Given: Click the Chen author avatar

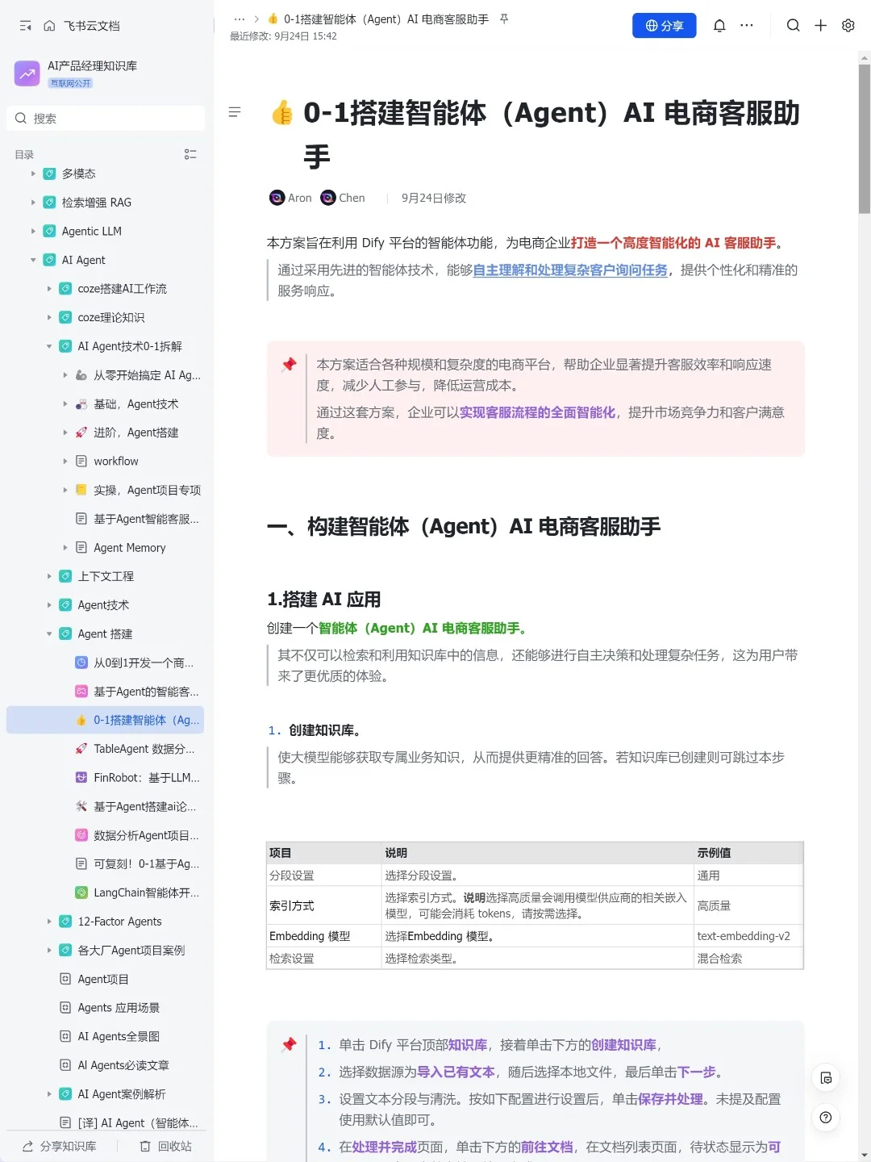Looking at the screenshot, I should [x=327, y=198].
